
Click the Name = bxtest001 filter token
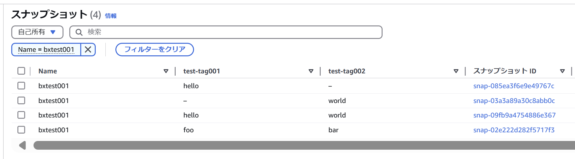[46, 50]
